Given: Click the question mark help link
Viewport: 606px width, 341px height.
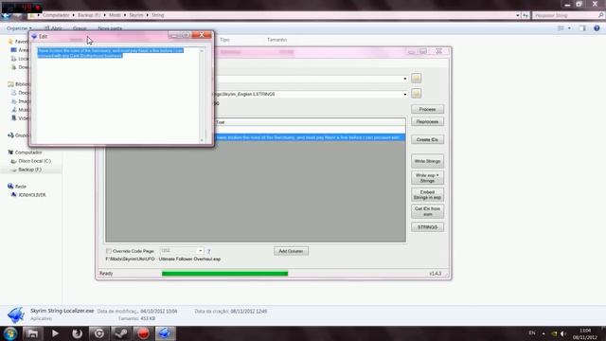Looking at the screenshot, I should pos(208,251).
